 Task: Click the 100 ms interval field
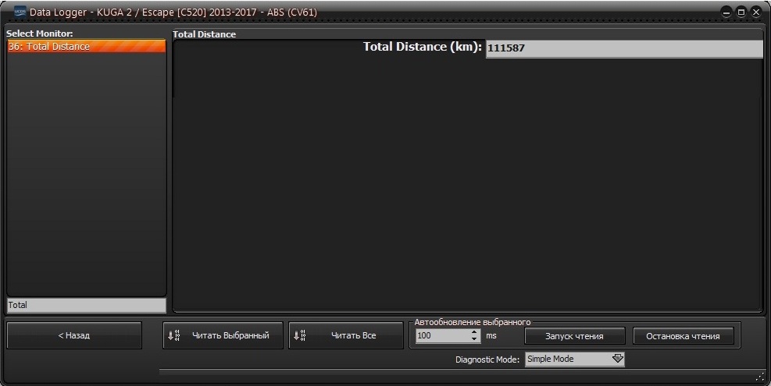point(441,336)
